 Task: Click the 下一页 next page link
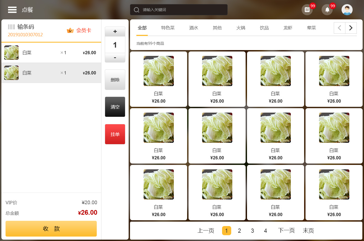286,231
